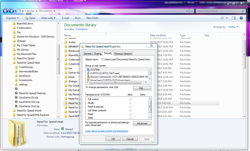Show the preview pane icon
The width and height of the screenshot is (250, 151).
tap(234, 18)
